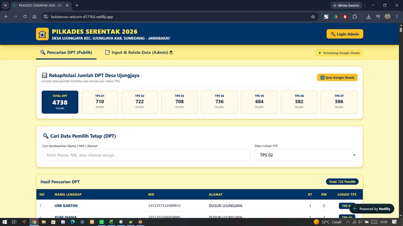Click the browser address bar URL
403x226 pixels.
(82, 16)
